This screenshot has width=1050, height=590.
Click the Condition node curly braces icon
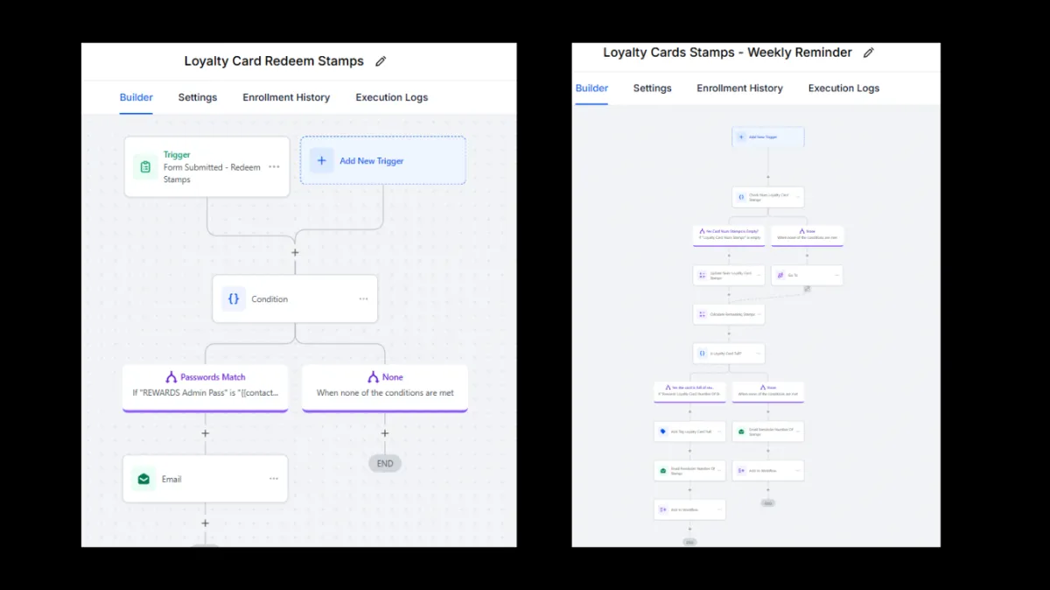tap(233, 299)
